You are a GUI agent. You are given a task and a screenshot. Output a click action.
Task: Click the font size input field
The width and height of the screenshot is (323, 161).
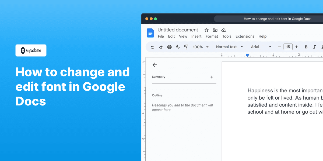point(288,47)
